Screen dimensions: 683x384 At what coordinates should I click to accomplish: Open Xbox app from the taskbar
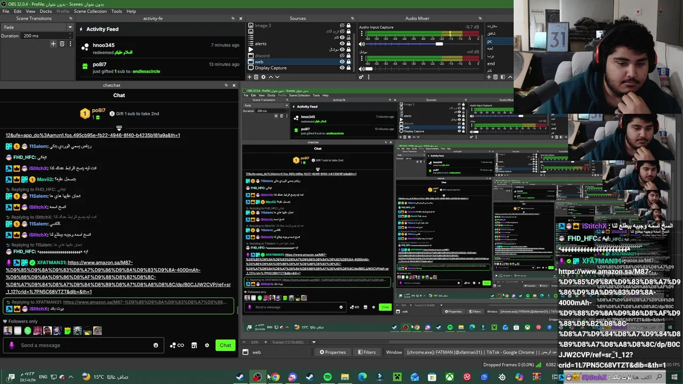[450, 377]
